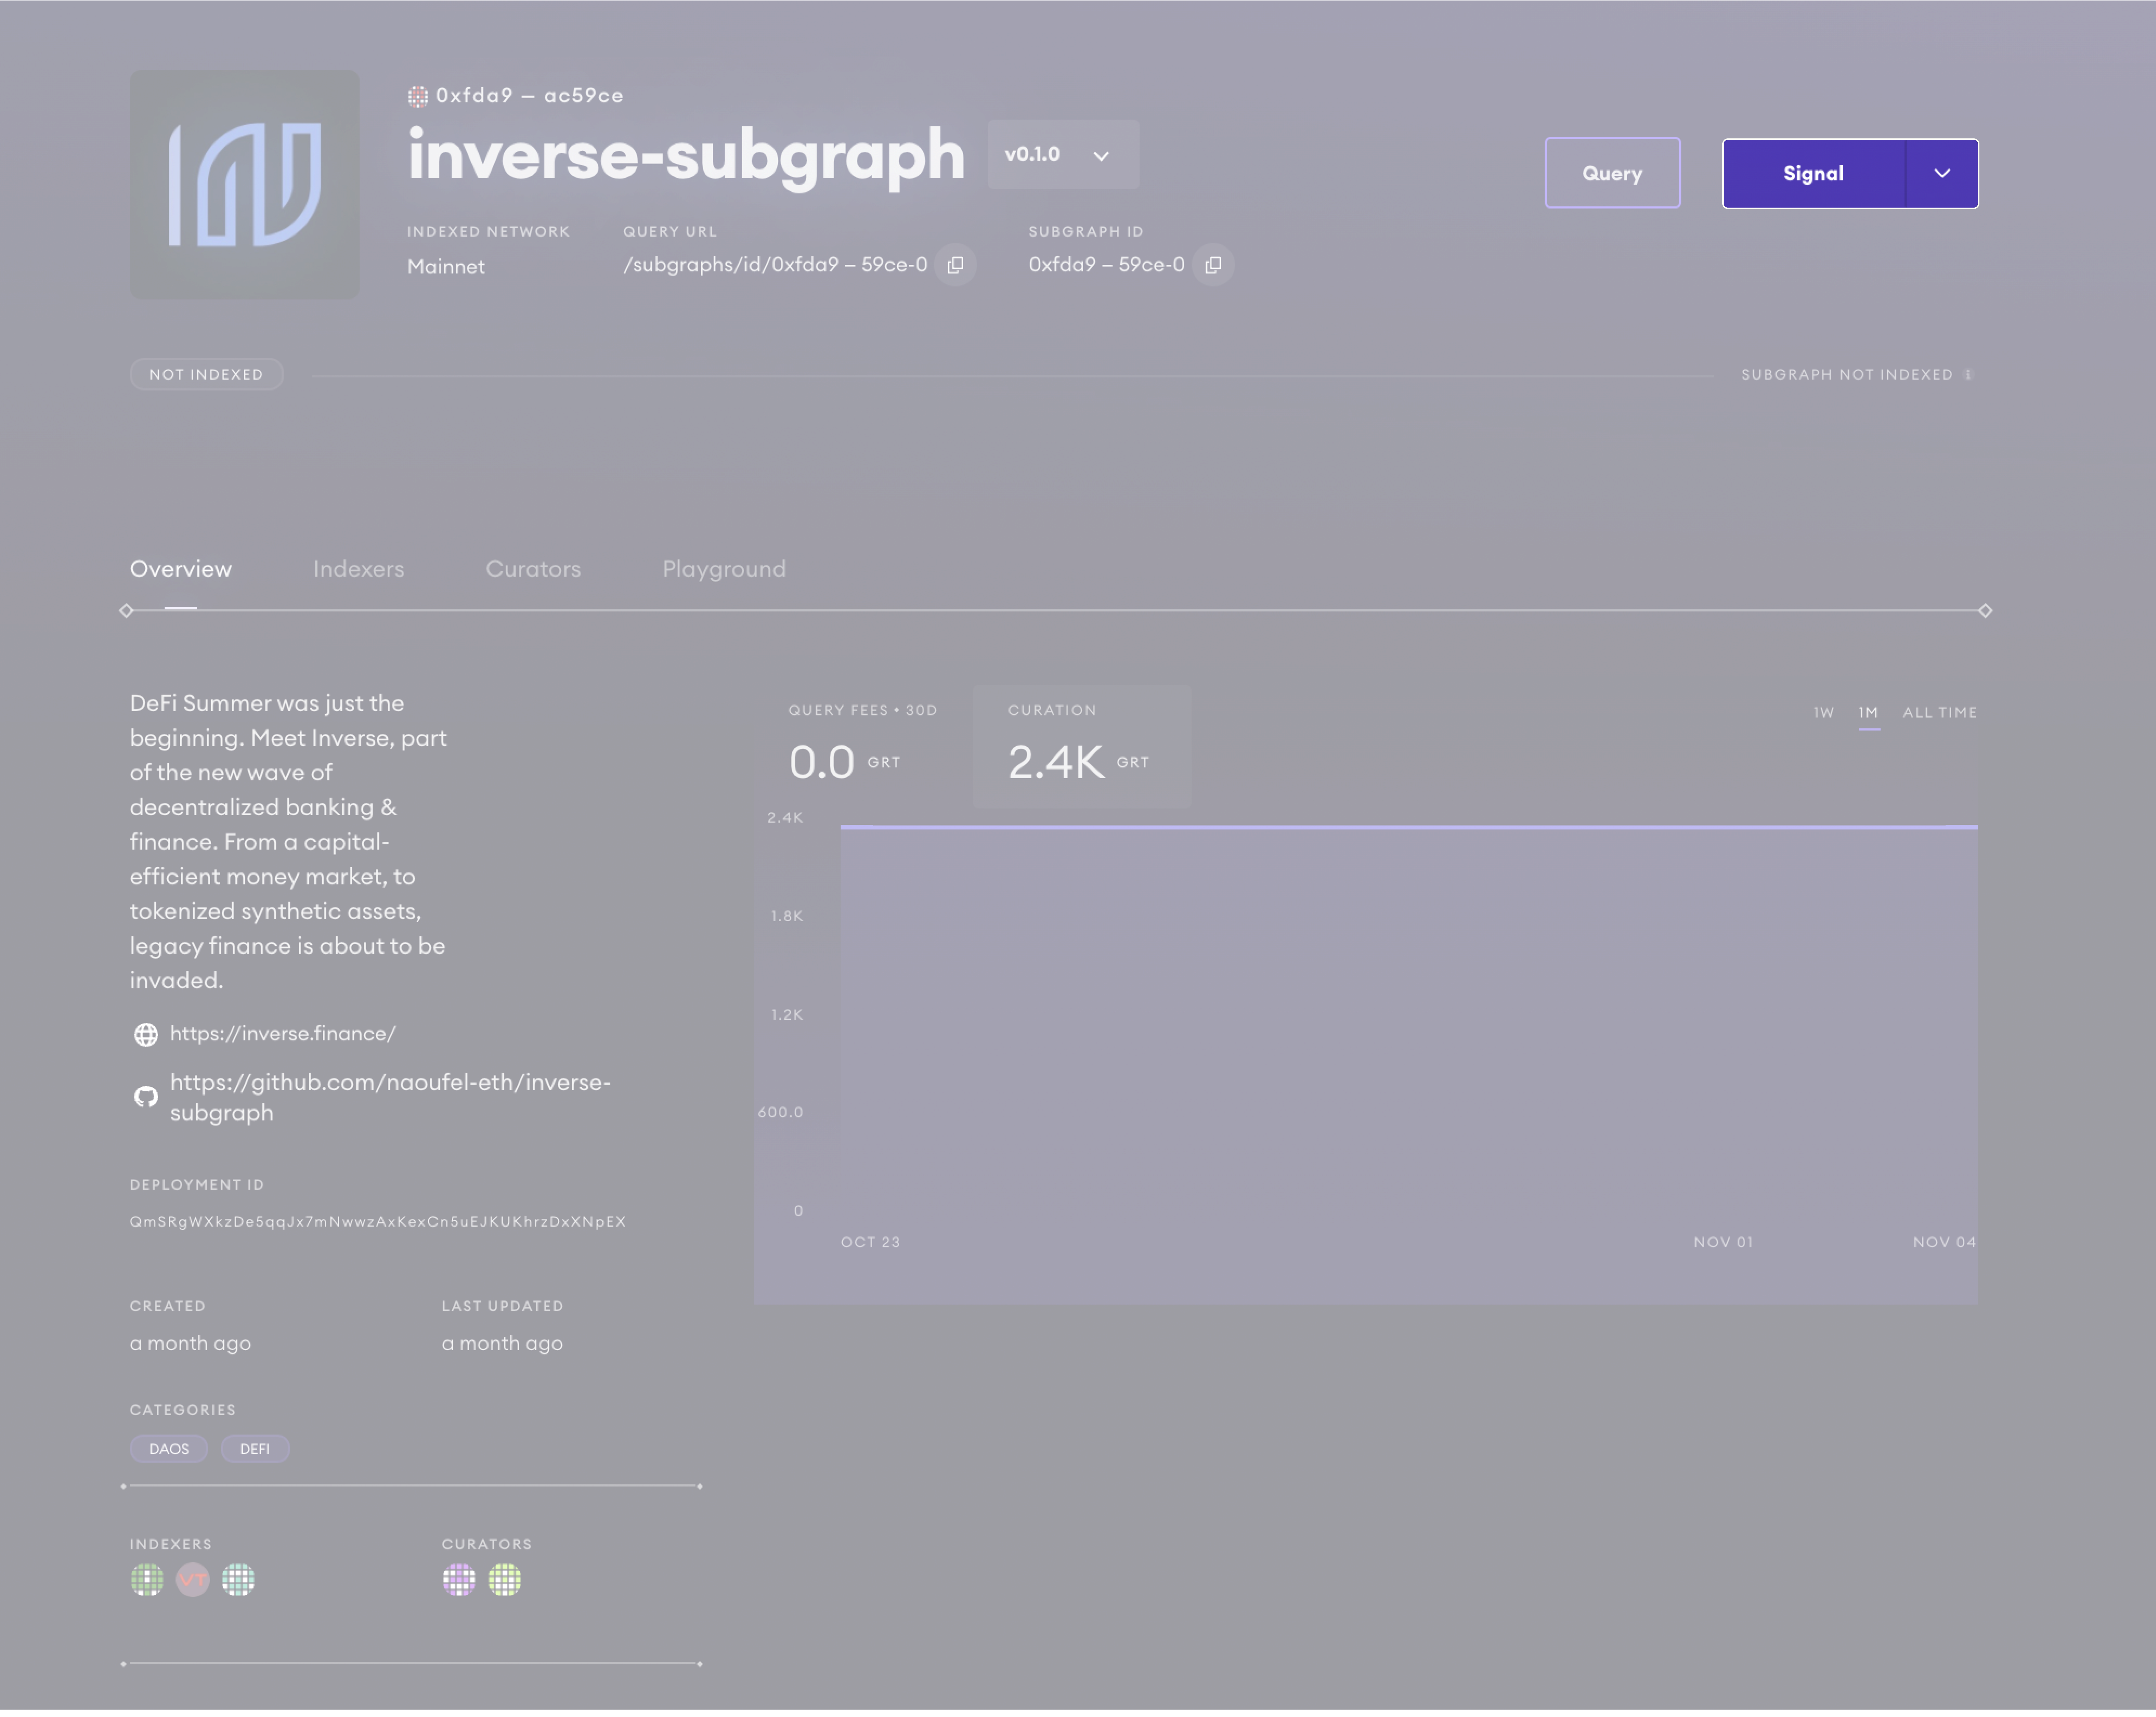Click the first green indexer avatar
The image size is (2156, 1717).
pos(147,1579)
